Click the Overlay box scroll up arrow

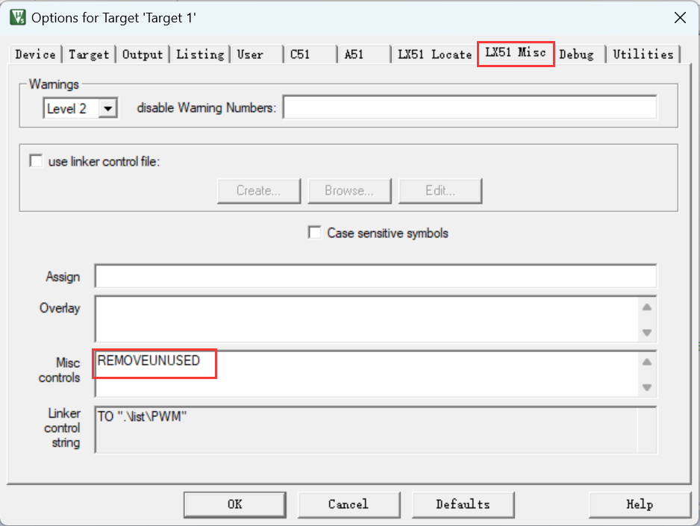click(x=647, y=307)
